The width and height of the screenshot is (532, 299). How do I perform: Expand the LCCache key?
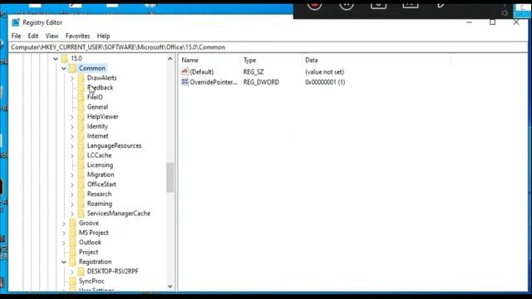[72, 155]
